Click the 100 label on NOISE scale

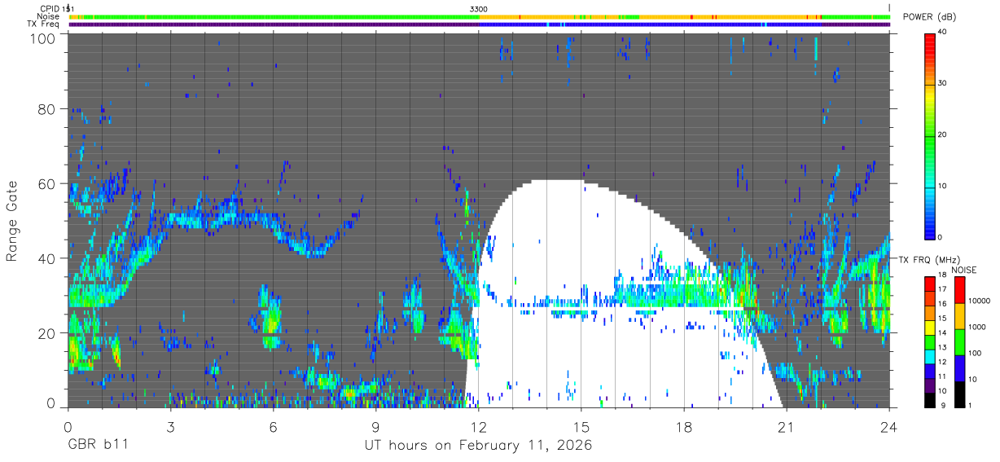[x=976, y=354]
